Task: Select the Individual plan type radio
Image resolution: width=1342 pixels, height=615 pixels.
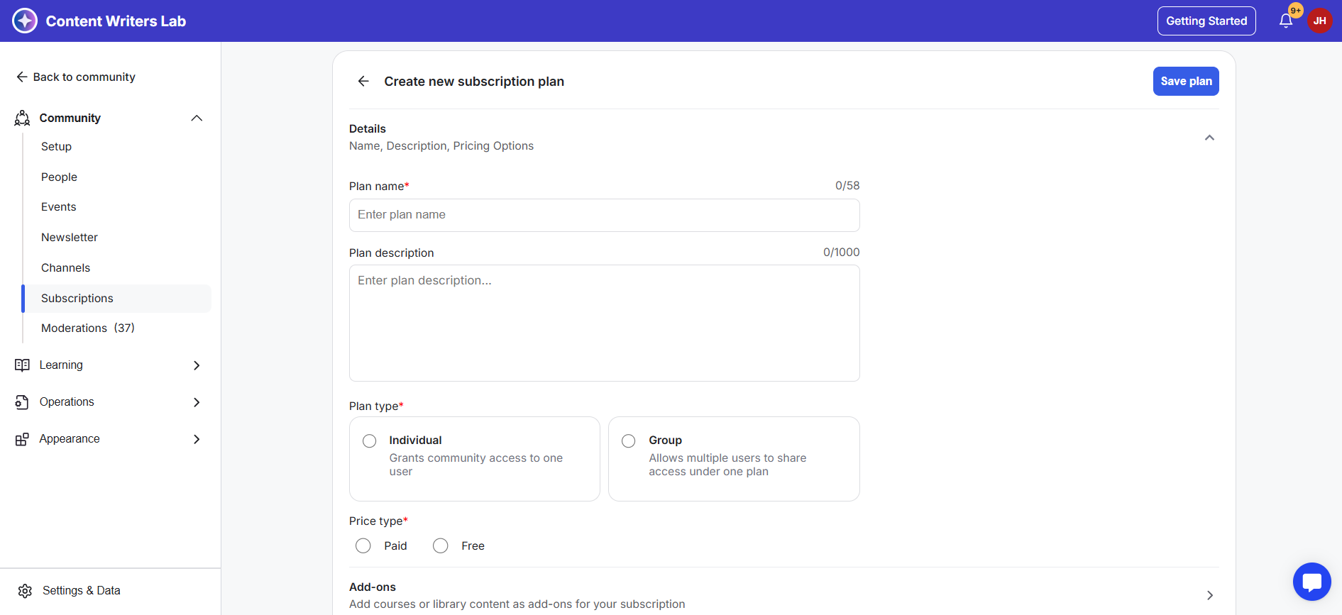Action: tap(370, 441)
